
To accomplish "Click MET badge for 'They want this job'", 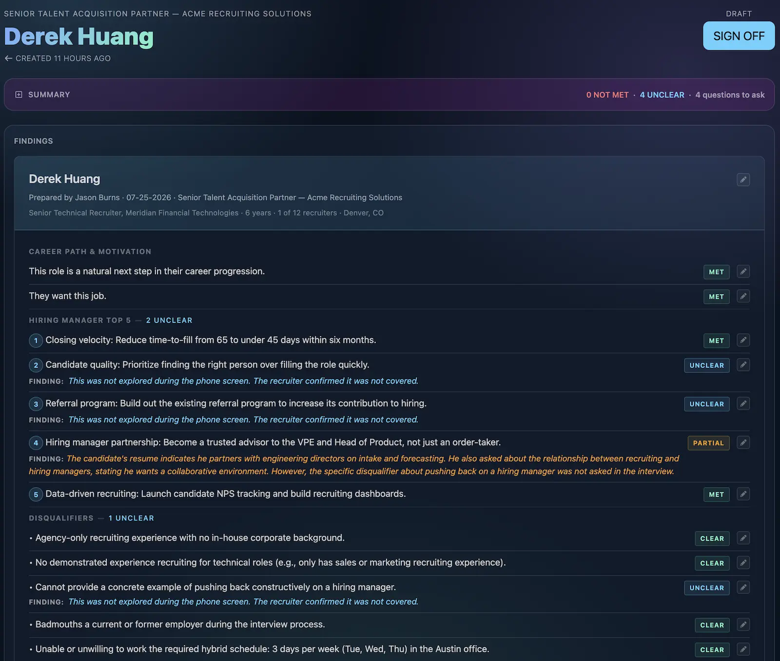I will (716, 296).
